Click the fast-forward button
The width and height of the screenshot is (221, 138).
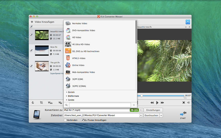(x=162, y=103)
